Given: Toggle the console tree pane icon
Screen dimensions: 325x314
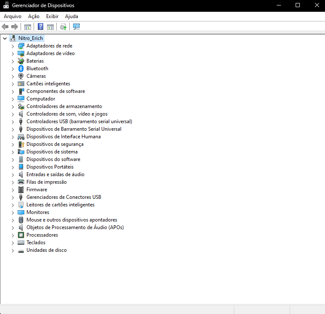Looking at the screenshot, I should coord(27,27).
